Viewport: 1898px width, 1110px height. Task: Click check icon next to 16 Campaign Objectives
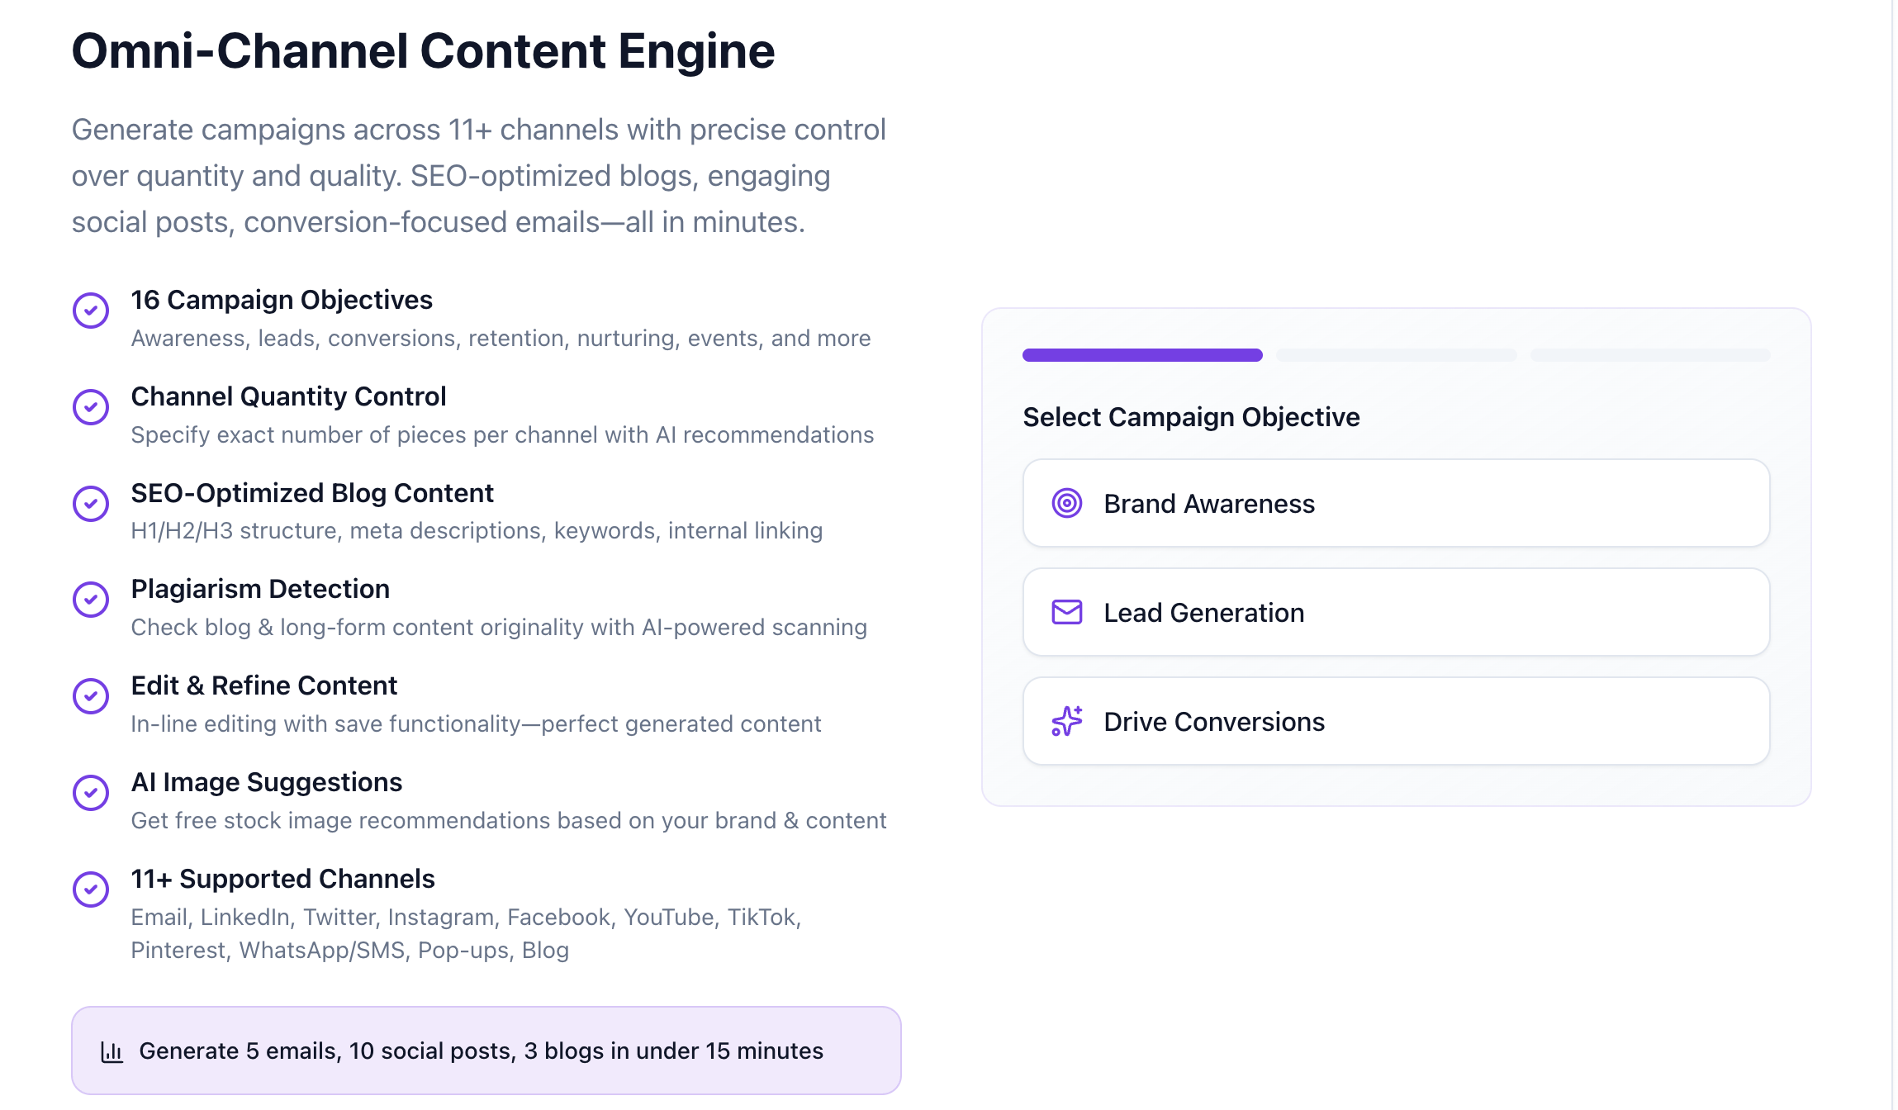(91, 311)
